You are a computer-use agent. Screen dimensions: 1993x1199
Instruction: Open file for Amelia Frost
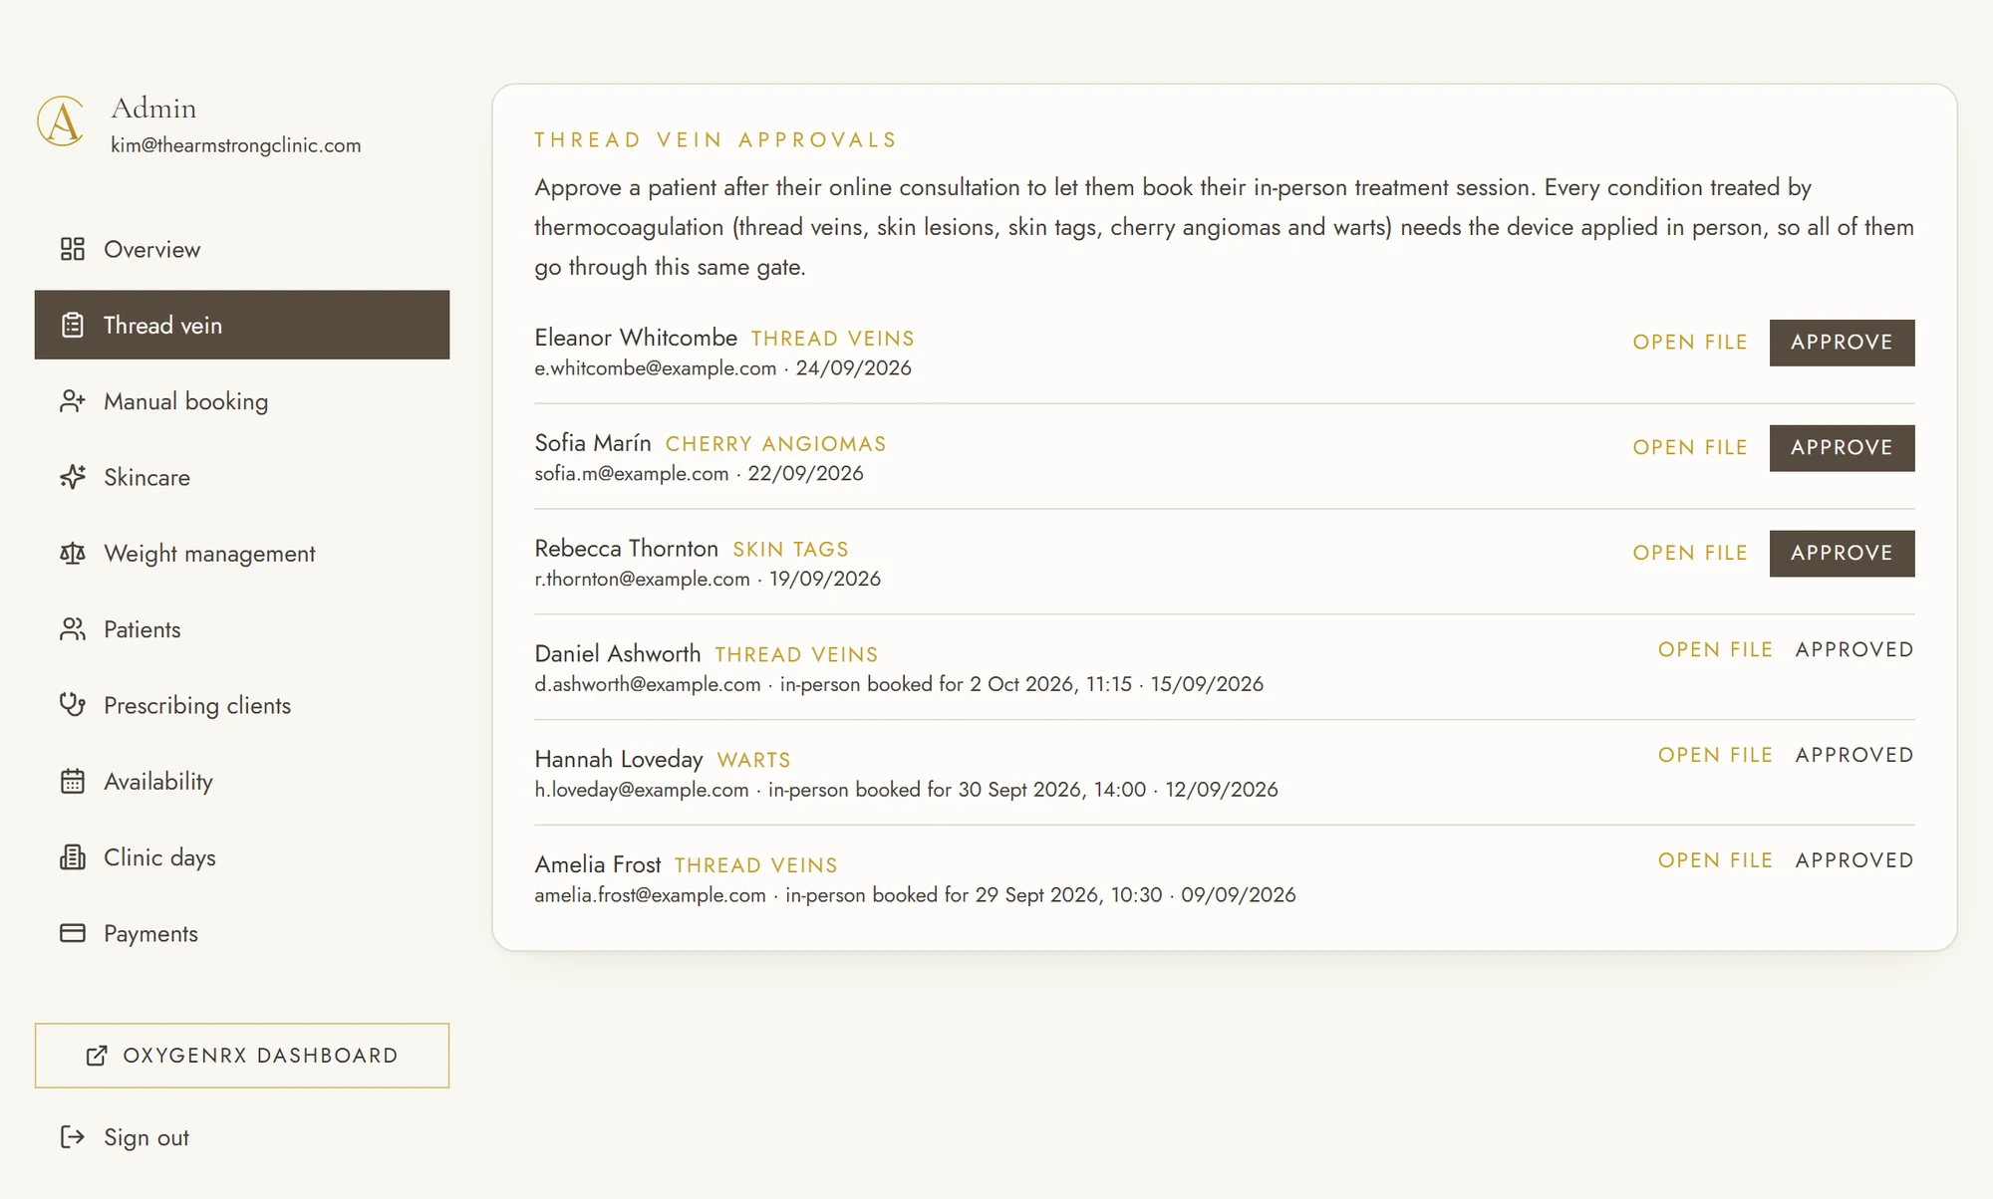[x=1715, y=861]
